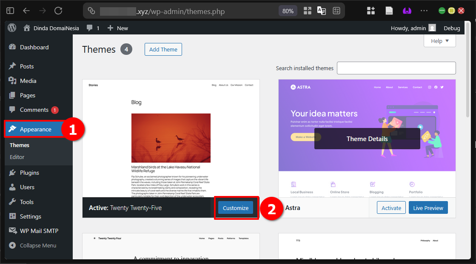
Task: Select the Themes submenu item
Action: click(20, 145)
